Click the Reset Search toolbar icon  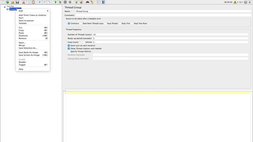click(92, 2)
